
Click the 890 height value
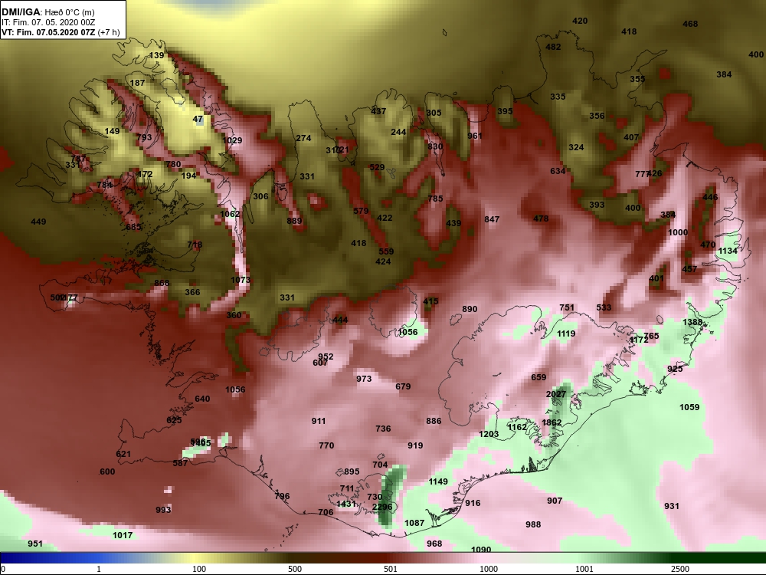[470, 309]
